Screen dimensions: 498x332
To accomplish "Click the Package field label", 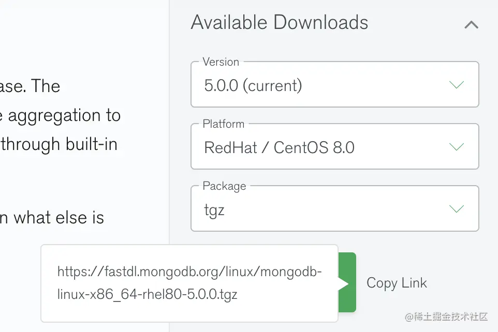I will [224, 186].
